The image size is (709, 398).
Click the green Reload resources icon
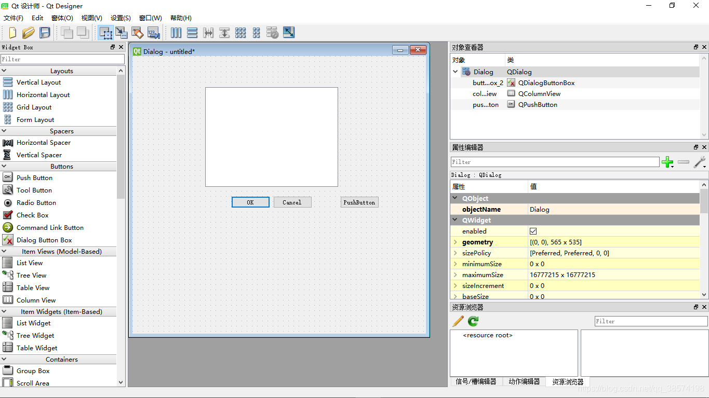473,321
